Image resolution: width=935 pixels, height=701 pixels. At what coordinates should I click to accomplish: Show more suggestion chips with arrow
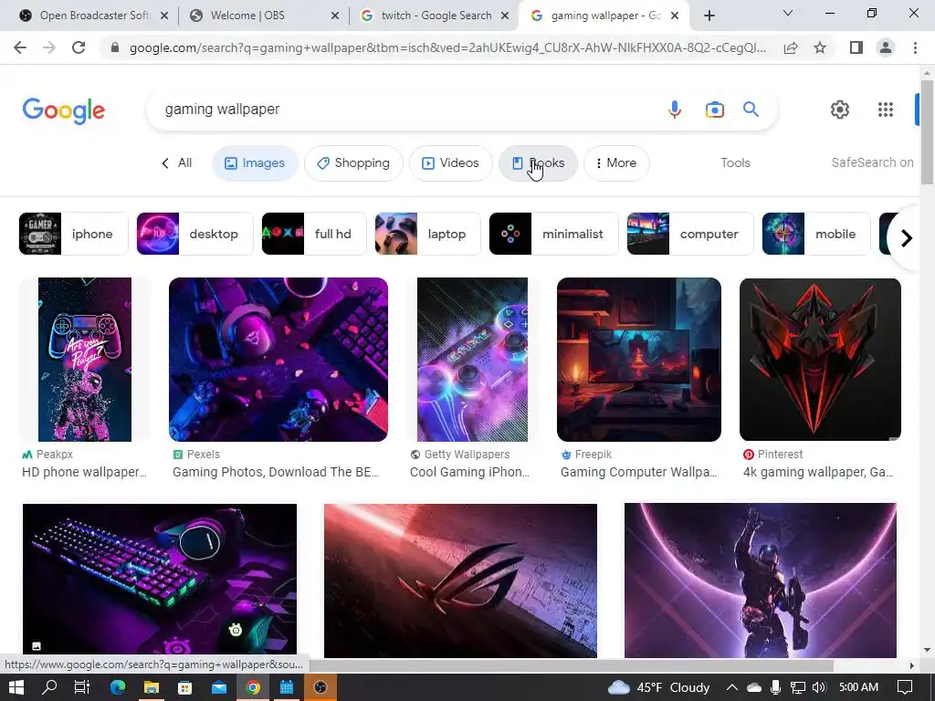[907, 238]
